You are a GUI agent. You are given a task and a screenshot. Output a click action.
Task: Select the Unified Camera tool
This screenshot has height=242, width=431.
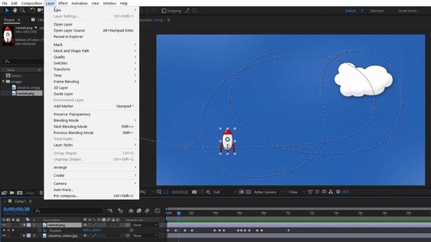coord(40,11)
